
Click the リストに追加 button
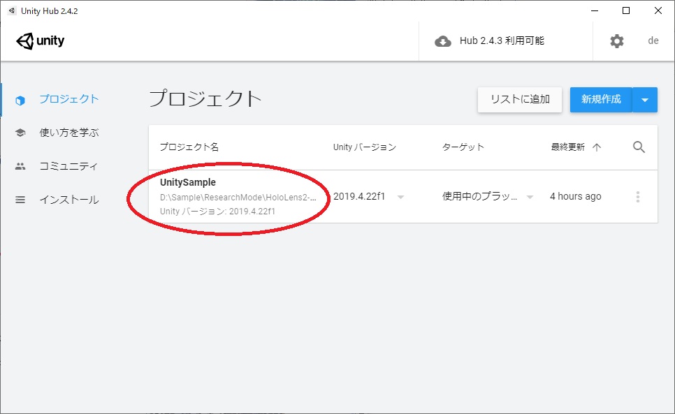click(520, 100)
